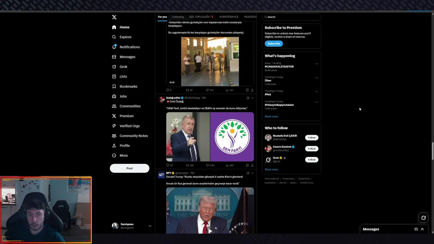Open options for #CANAKKALEYANIYOR trend
The height and width of the screenshot is (244, 434).
pyautogui.click(x=317, y=64)
